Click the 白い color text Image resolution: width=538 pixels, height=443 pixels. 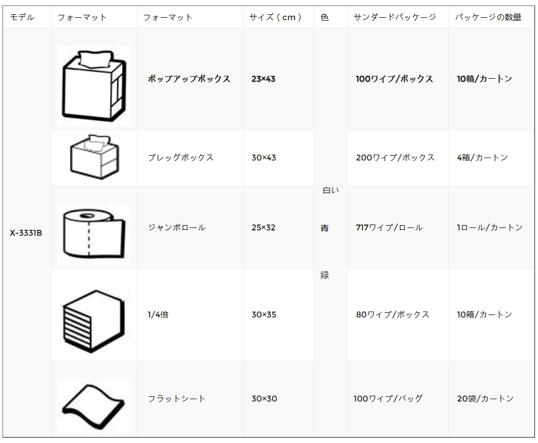point(331,190)
